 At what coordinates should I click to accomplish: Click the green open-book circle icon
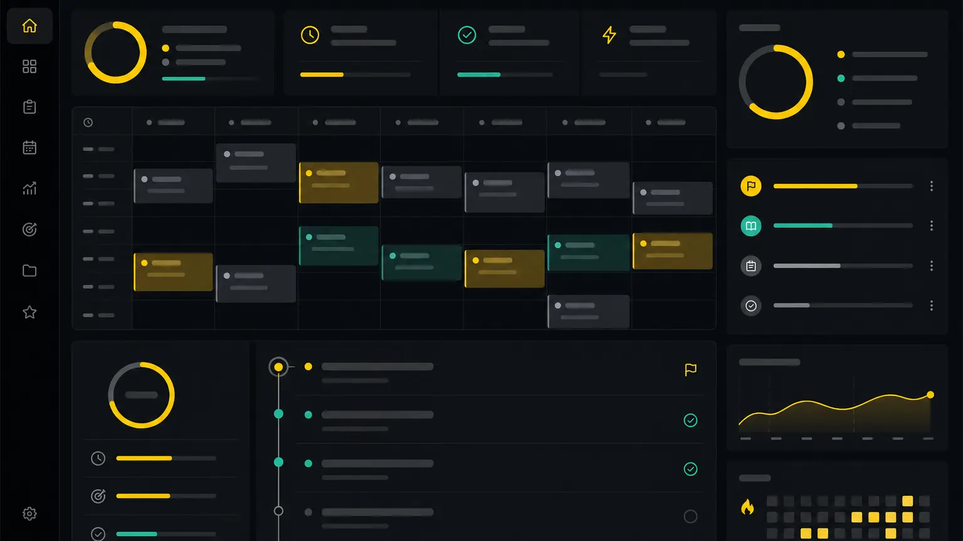(x=751, y=225)
